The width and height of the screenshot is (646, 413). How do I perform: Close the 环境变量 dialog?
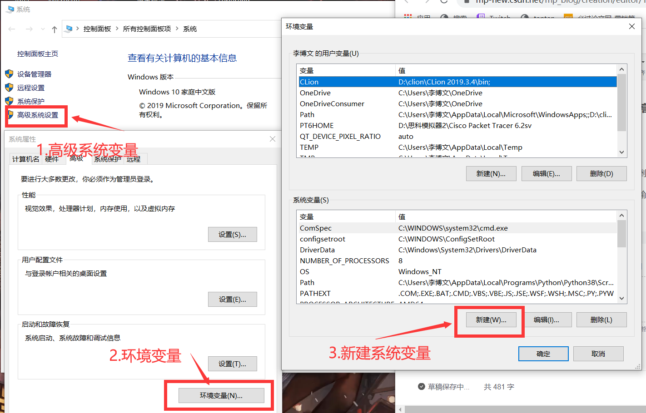click(x=631, y=27)
